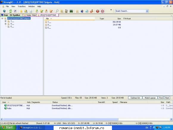The height and width of the screenshot is (130, 173).
Task: Open Search Spy toolbar icon
Action: 66,11
